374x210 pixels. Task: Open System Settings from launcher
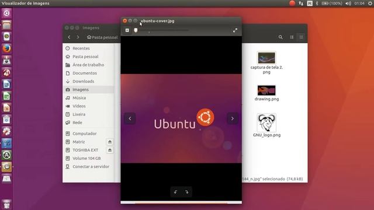click(6, 131)
